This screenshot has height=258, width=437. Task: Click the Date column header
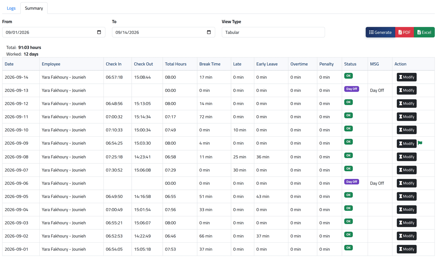[9, 64]
